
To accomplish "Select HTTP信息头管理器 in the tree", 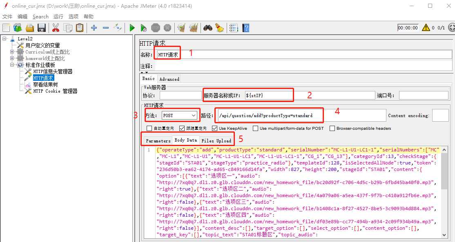I will click(x=53, y=71).
